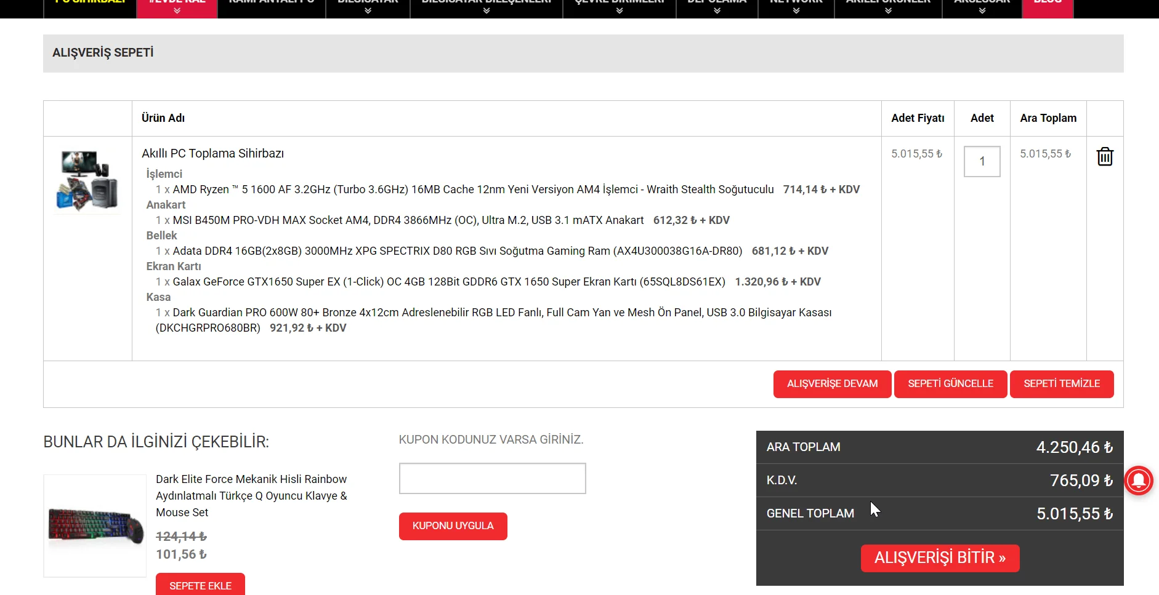
Task: Click the Ürün Adı column header
Action: (163, 118)
